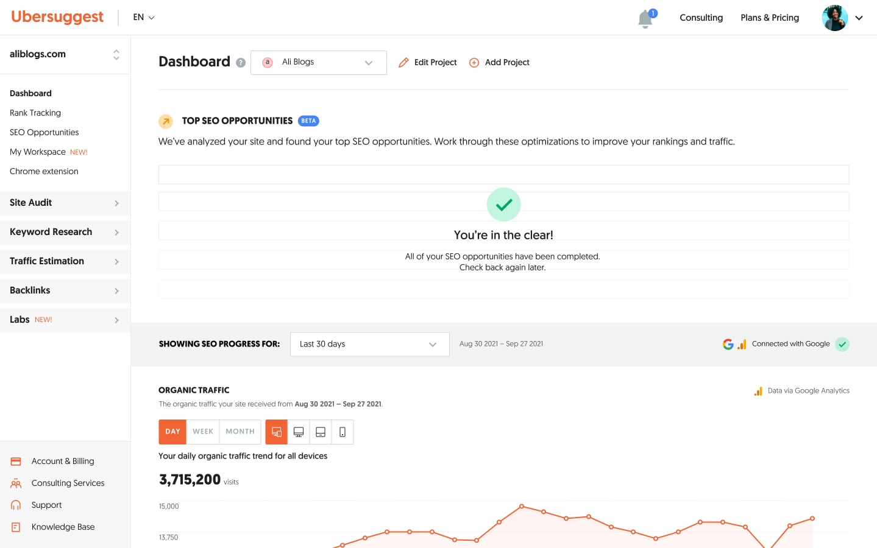Select the MONTH view tab
This screenshot has height=548, width=877.
tap(240, 432)
